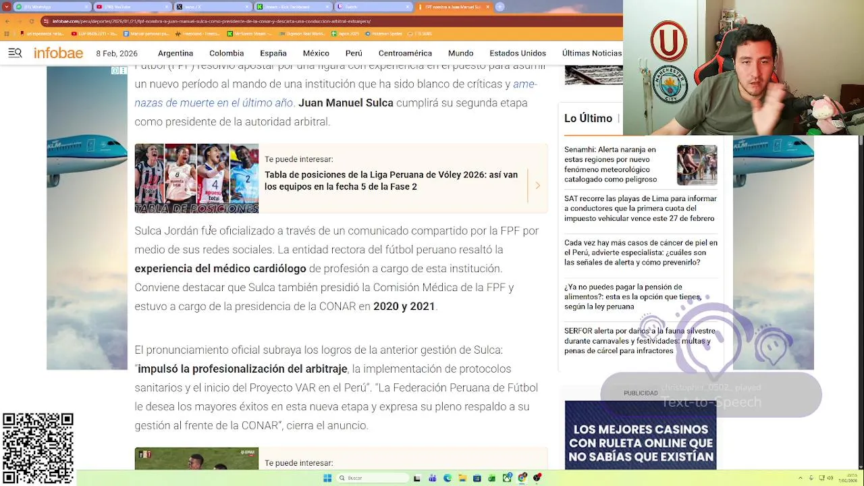This screenshot has width=864, height=486.
Task: Open the Chrome taskbar icon
Action: pyautogui.click(x=522, y=478)
